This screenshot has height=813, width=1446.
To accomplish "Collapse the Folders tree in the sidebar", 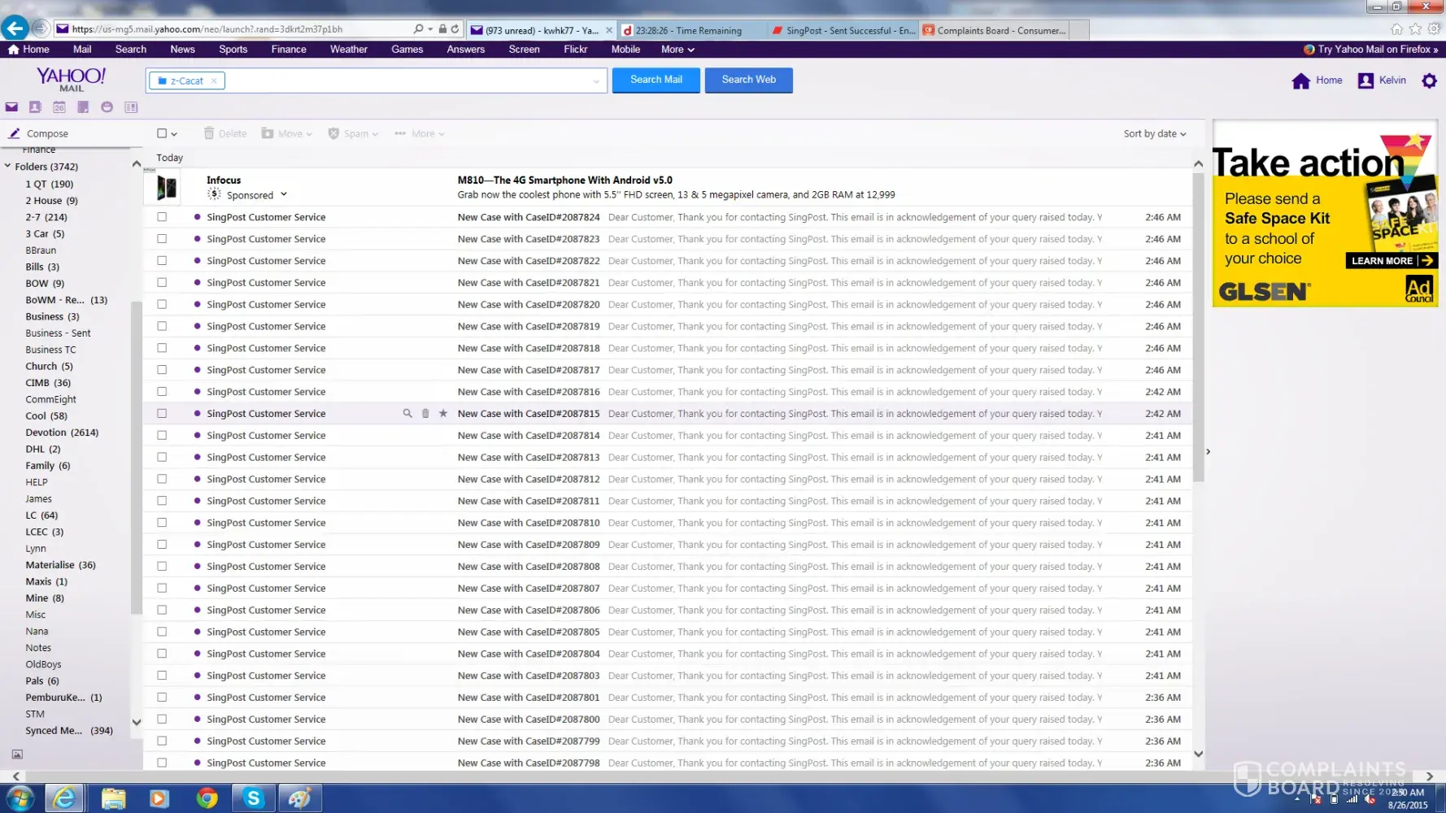I will click(8, 167).
